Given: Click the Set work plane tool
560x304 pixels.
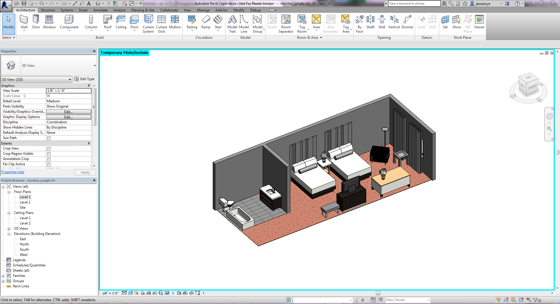Looking at the screenshot, I should [x=445, y=22].
